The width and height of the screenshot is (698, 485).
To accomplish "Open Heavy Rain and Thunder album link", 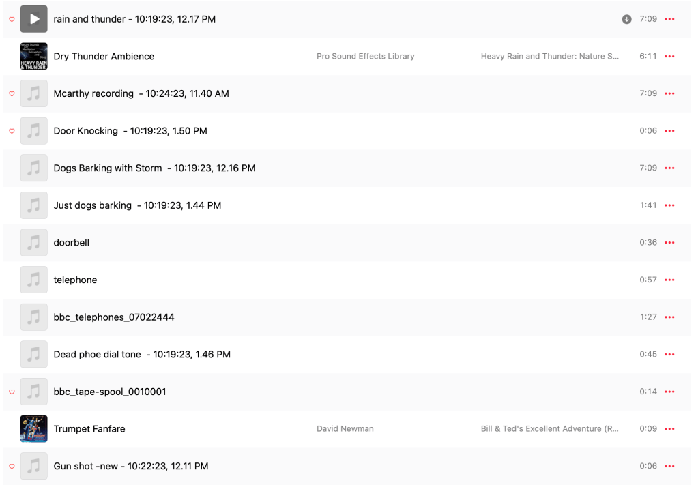I will tap(549, 57).
